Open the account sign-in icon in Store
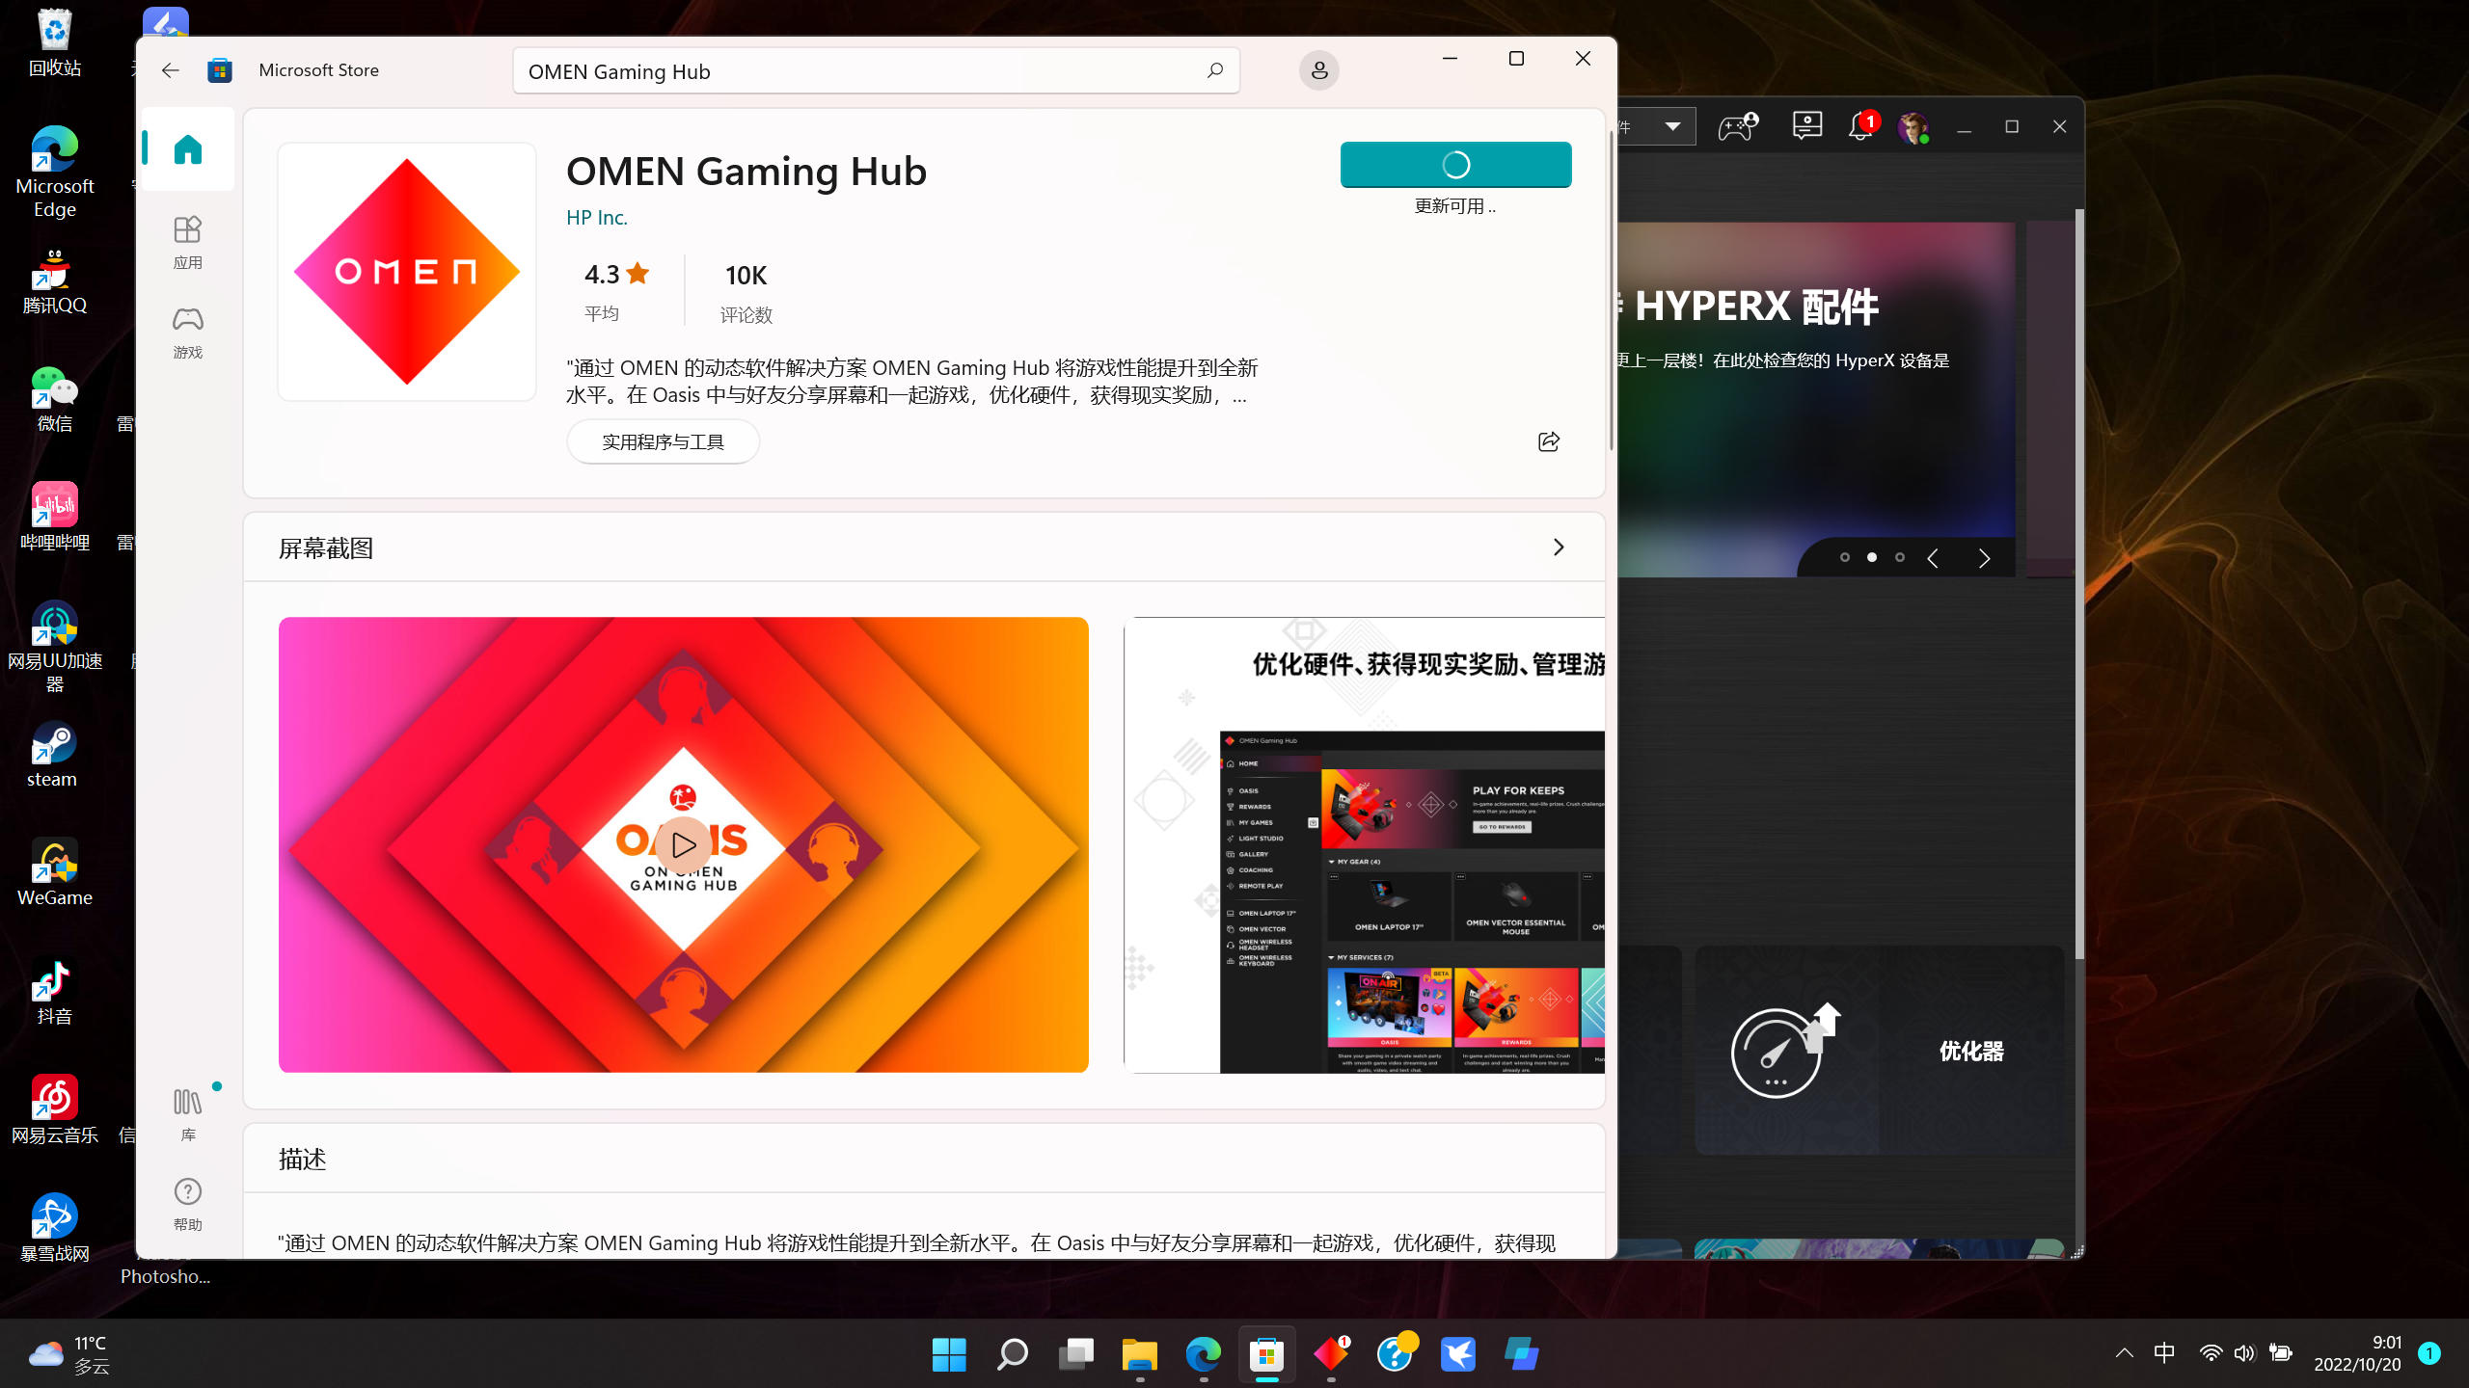Viewport: 2469px width, 1388px height. tap(1318, 69)
